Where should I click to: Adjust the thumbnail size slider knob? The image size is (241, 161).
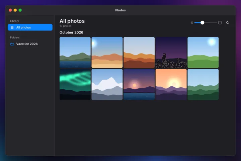pos(203,22)
